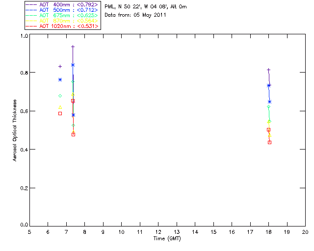
Task: Click the x-axis tick label 10
Action: [x=121, y=232]
